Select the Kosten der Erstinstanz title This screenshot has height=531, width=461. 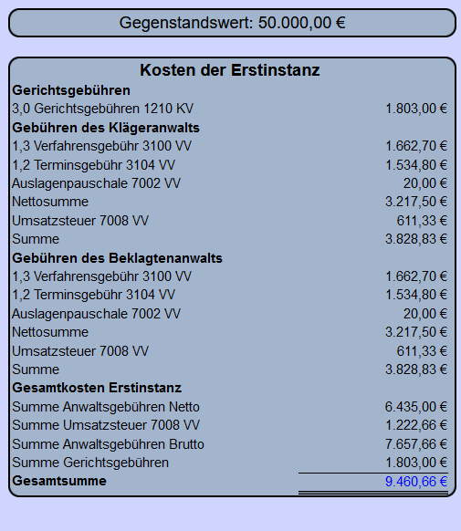pos(230,70)
